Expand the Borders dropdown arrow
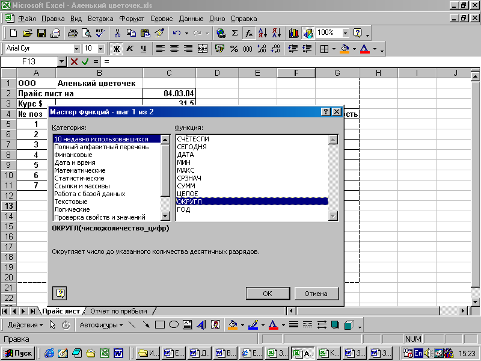This screenshot has width=481, height=361. (334, 49)
